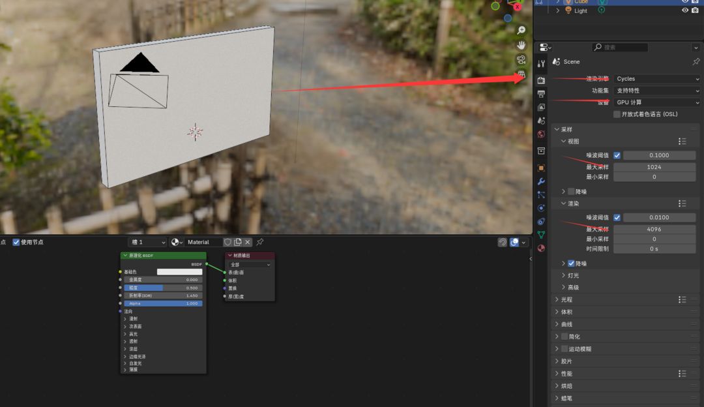Open 视图 sampling presets list icon
Image resolution: width=704 pixels, height=407 pixels.
click(682, 142)
